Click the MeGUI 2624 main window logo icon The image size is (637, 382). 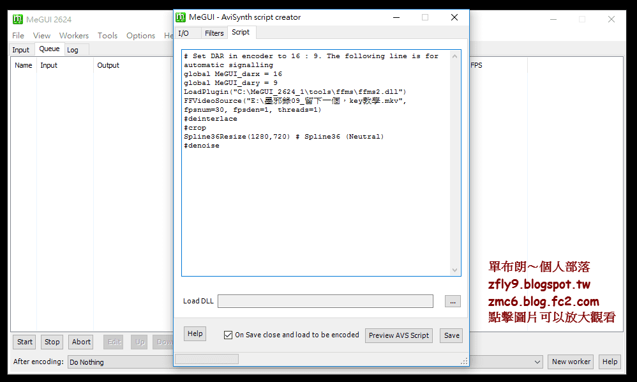pos(18,19)
